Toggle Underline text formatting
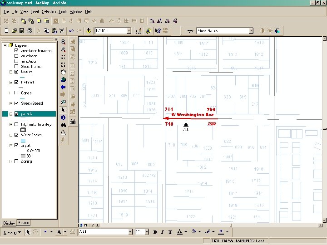Screen dimensions: 327x245 pyautogui.click(x=170, y=232)
